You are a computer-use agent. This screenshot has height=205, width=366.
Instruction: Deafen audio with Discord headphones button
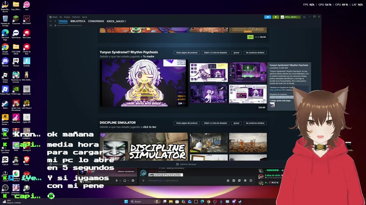point(124,181)
